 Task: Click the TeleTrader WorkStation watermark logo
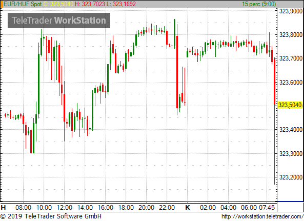(59, 21)
